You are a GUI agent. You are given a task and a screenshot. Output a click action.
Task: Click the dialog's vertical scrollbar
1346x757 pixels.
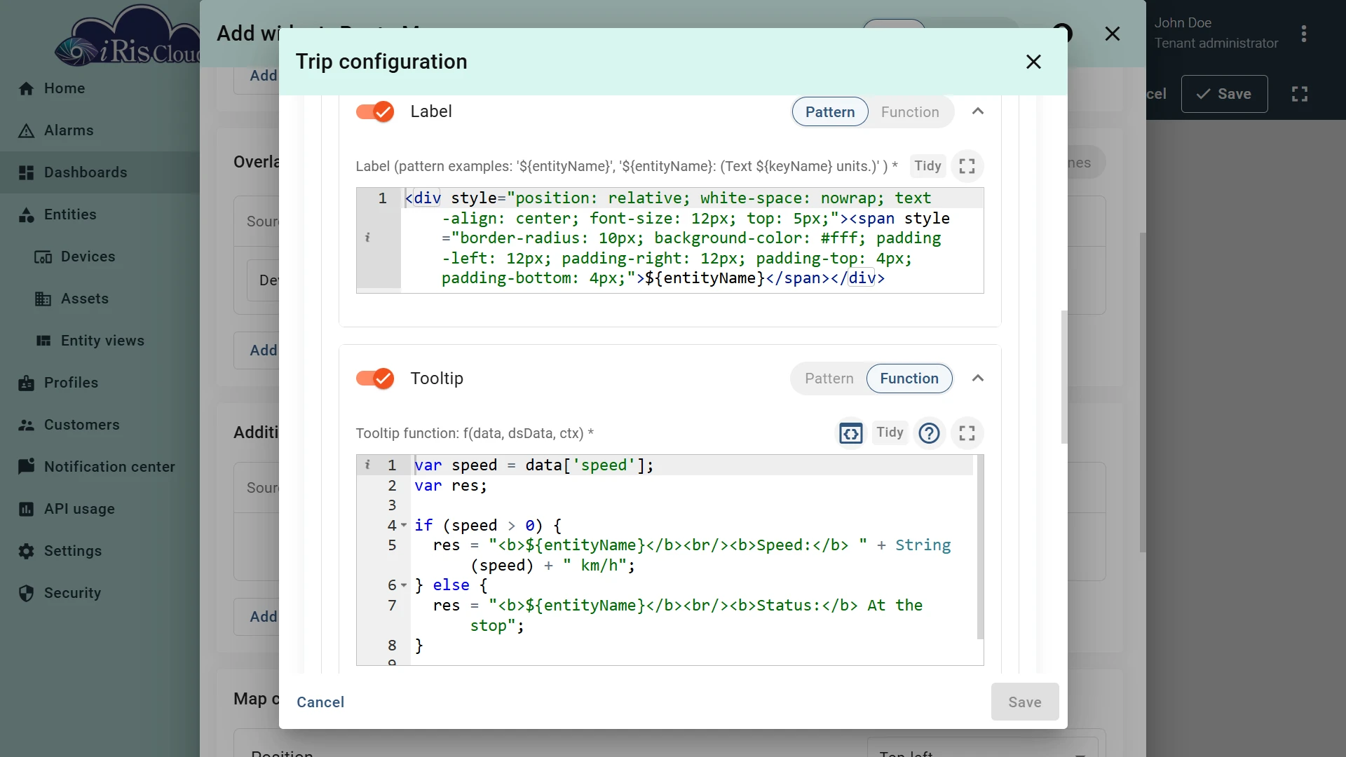pyautogui.click(x=1063, y=377)
